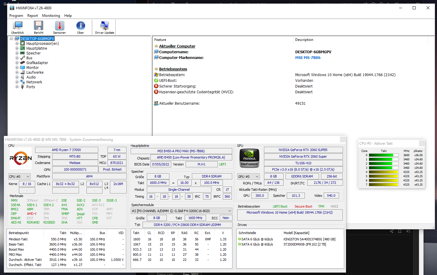Click green check icon beside UEFI-Boot
This screenshot has height=275, width=437.
click(x=156, y=80)
